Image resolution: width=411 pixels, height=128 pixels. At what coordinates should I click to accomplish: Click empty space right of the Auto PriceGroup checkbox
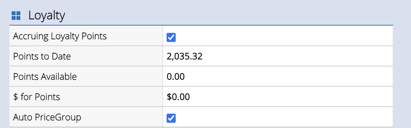click(284, 117)
